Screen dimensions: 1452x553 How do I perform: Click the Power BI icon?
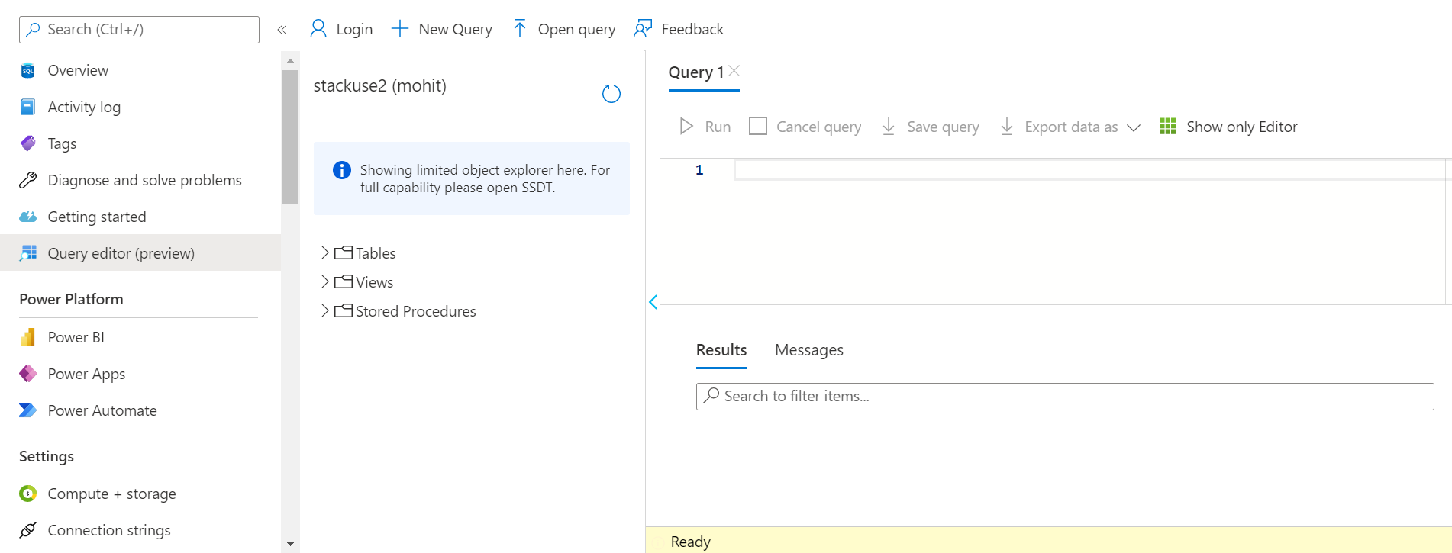click(x=28, y=337)
